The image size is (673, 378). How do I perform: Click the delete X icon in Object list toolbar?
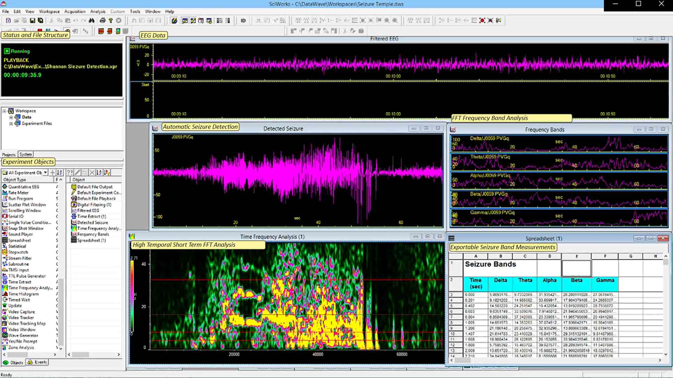click(x=92, y=173)
